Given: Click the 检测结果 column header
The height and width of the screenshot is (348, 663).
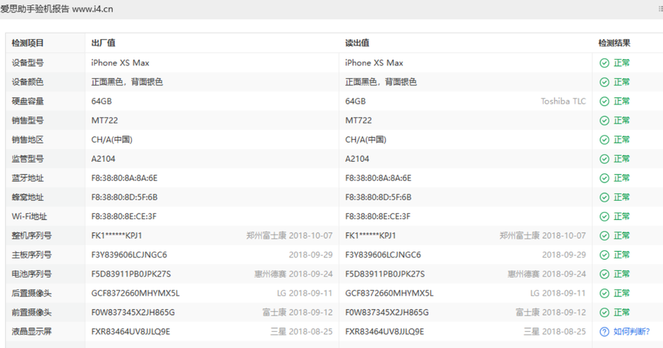Looking at the screenshot, I should coord(614,43).
